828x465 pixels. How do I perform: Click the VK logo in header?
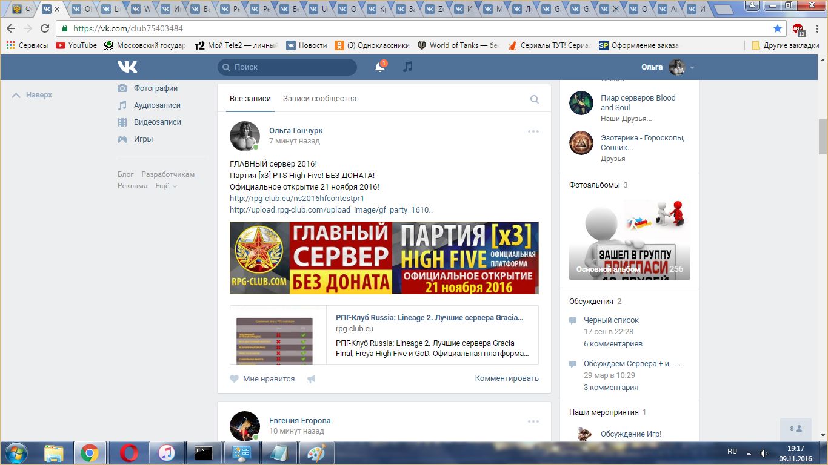coord(127,67)
